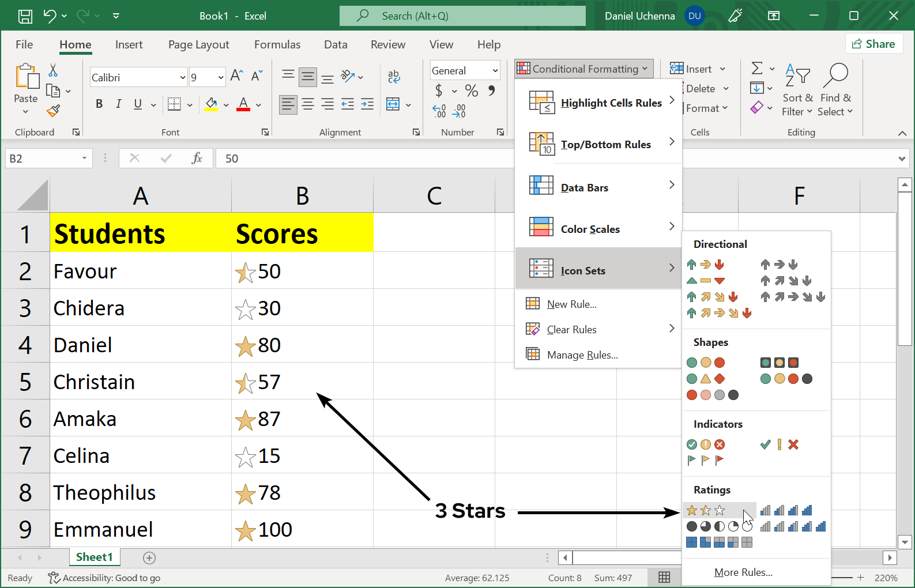Zoom in with the plus button
The width and height of the screenshot is (915, 588).
click(860, 578)
